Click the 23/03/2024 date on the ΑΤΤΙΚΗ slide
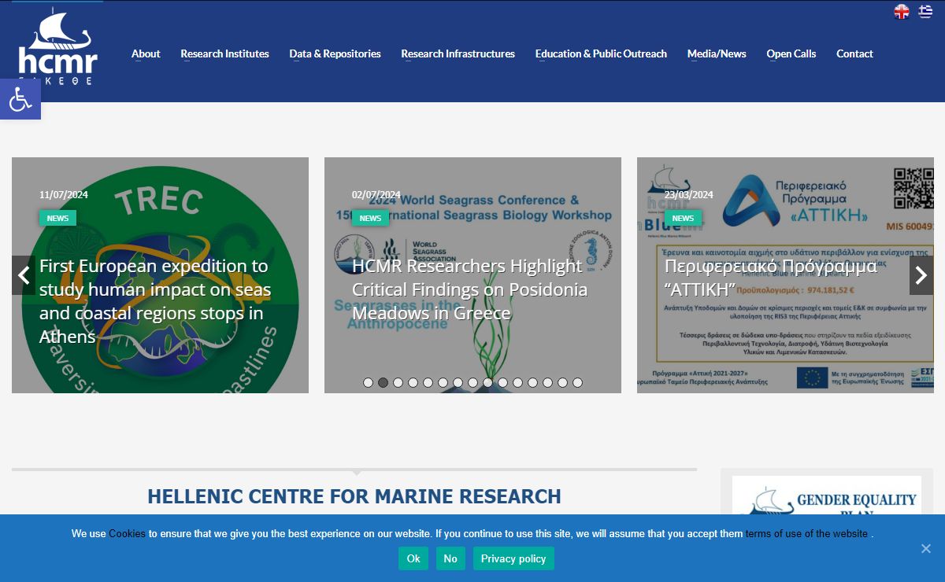This screenshot has height=582, width=945. tap(689, 194)
